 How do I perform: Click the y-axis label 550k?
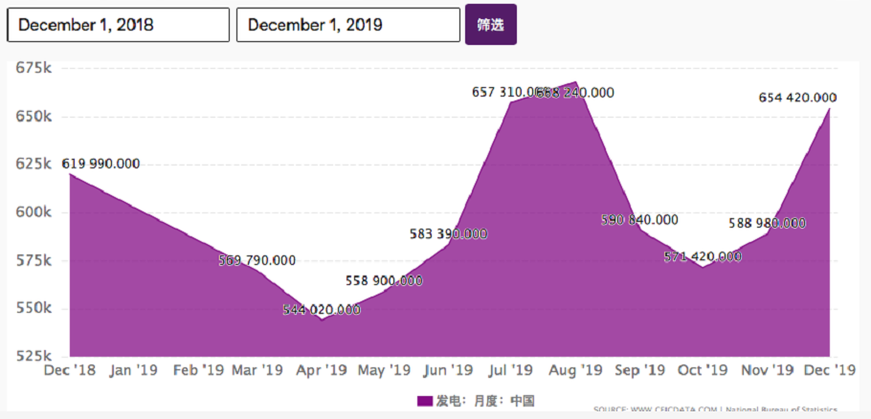coord(33,309)
